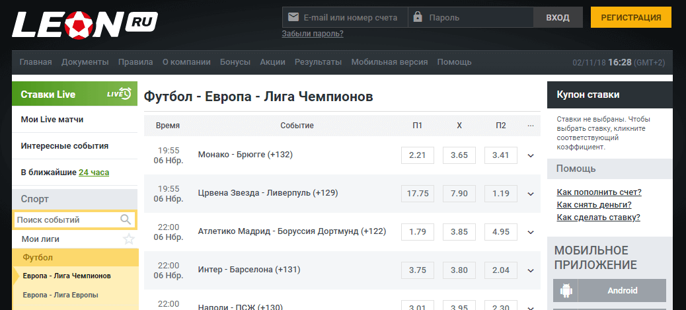The height and width of the screenshot is (310, 686).
Task: Click the Црвена Звезда - Ливерпуль (+129) event name
Action: pos(268,193)
